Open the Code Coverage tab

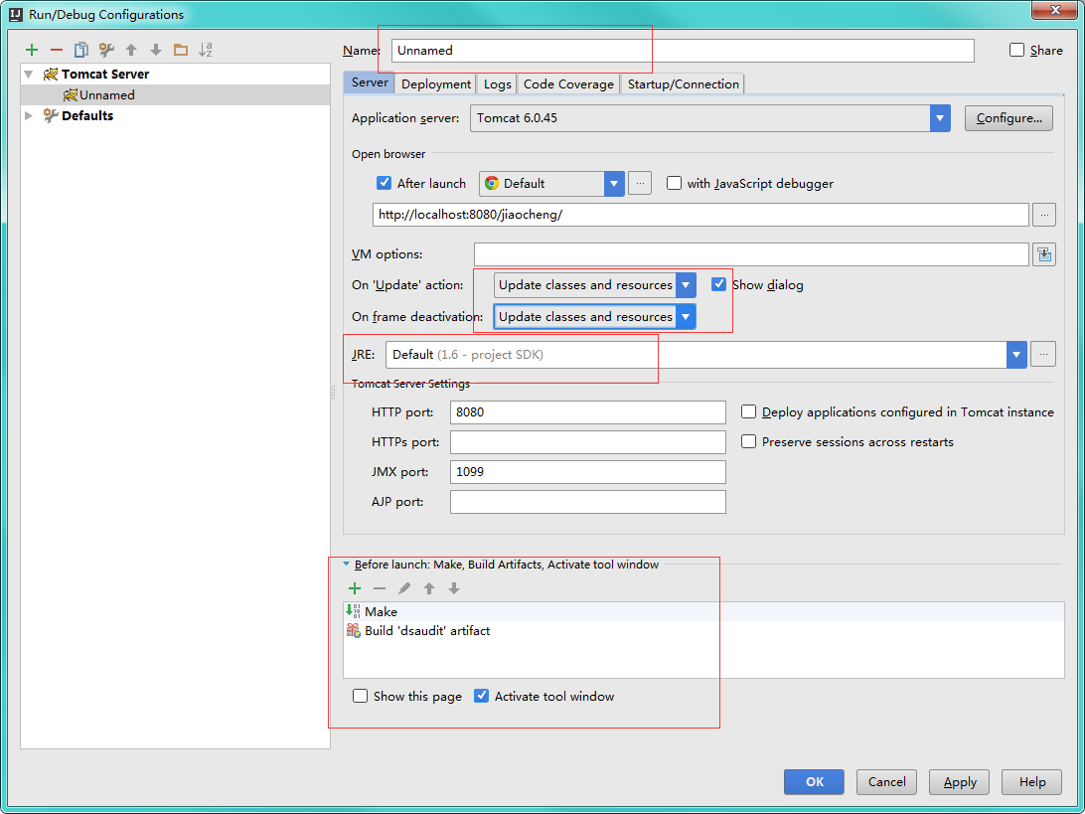(568, 83)
